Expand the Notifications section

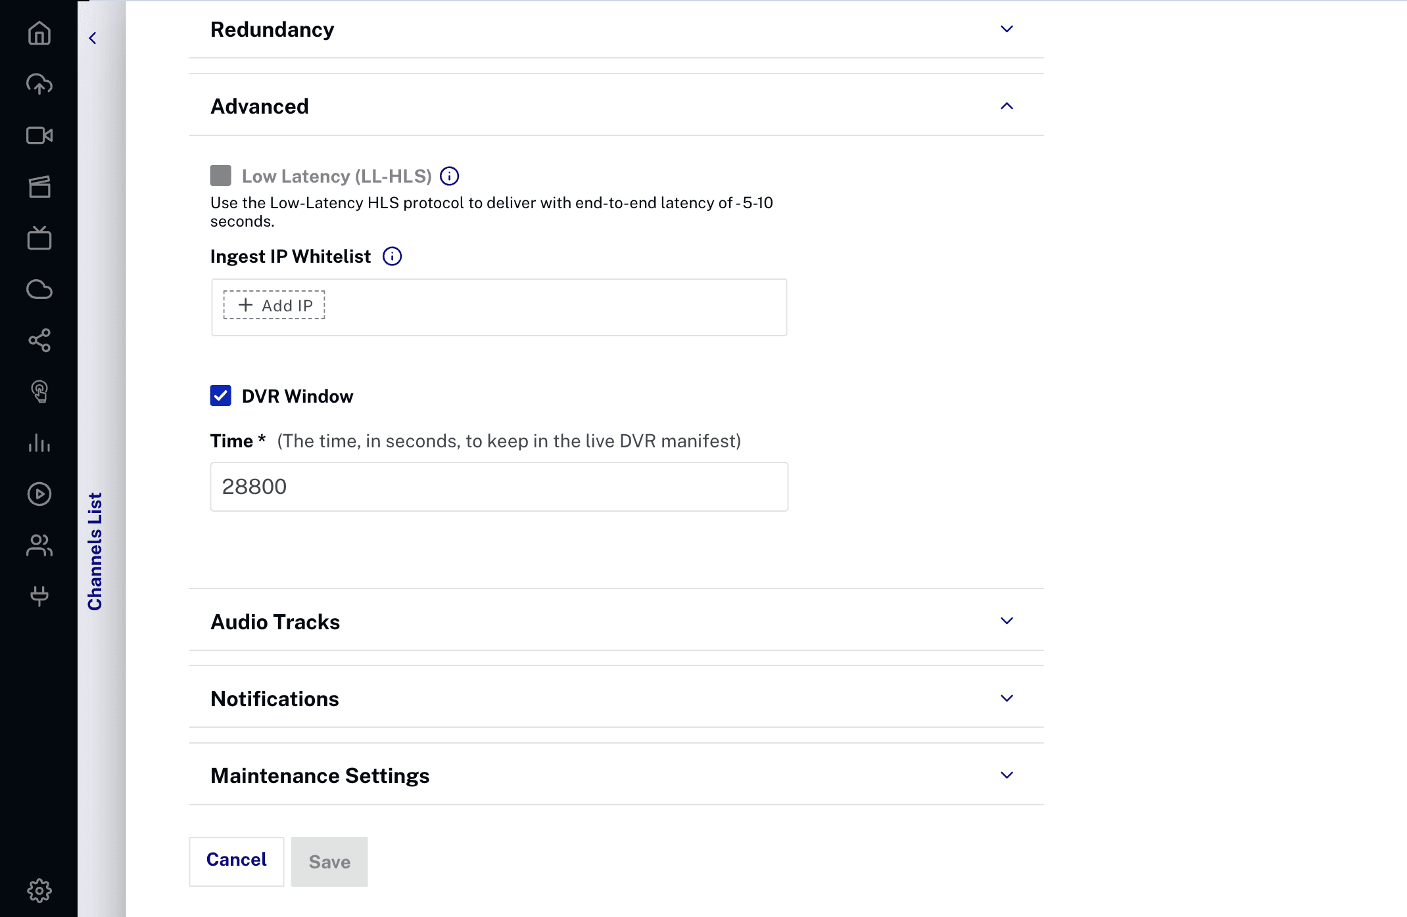[1007, 698]
